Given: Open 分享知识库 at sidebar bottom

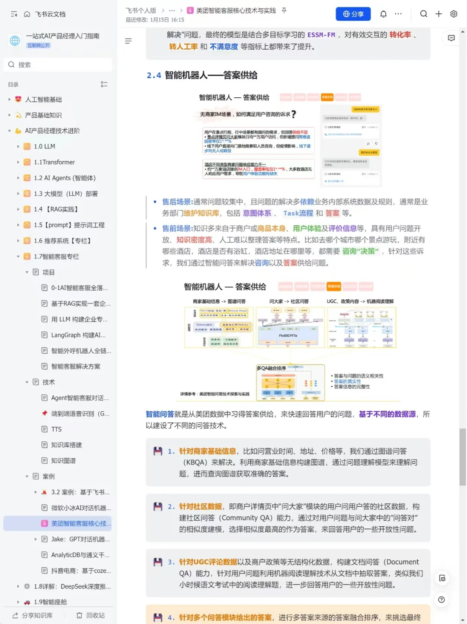Looking at the screenshot, I should pyautogui.click(x=32, y=615).
